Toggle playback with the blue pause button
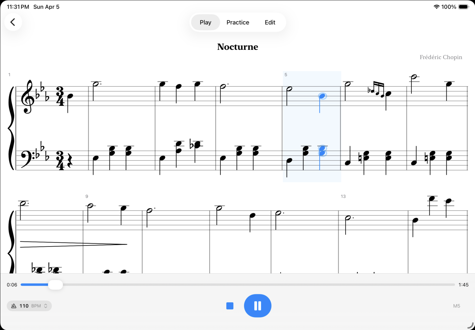Viewport: 475px width, 330px height. click(257, 306)
